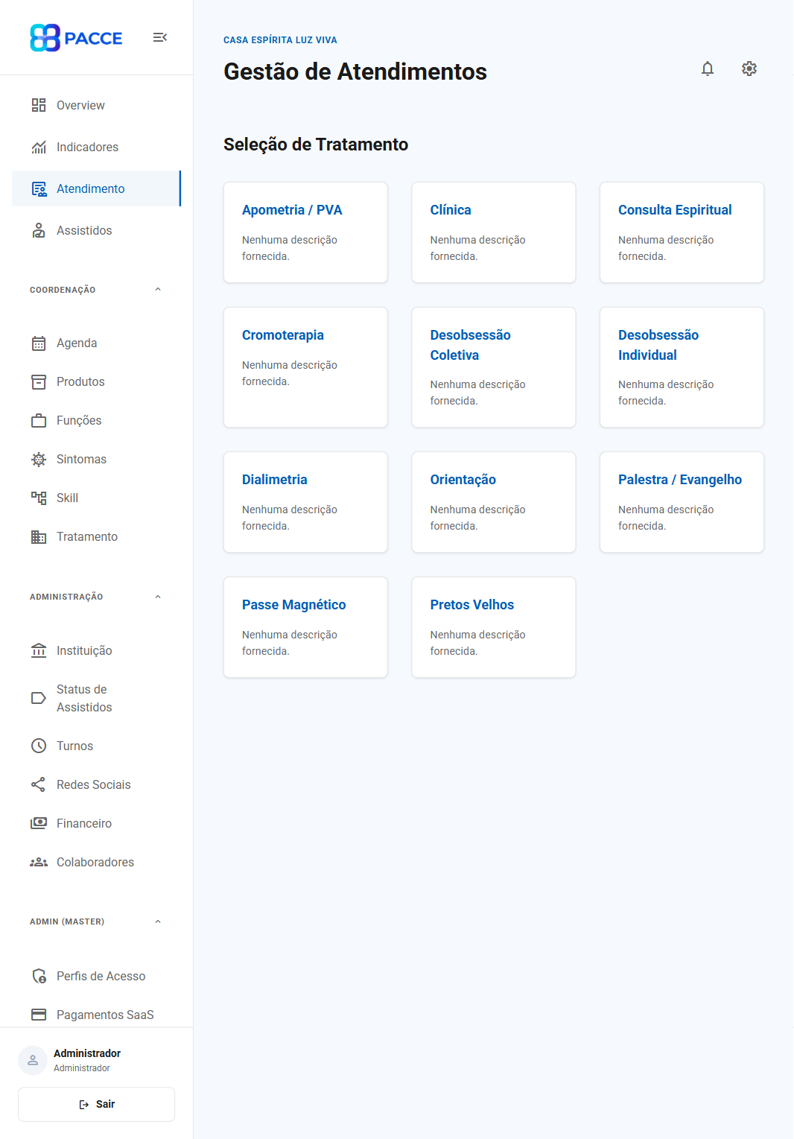The image size is (794, 1139).
Task: Click the Turnos clock icon
Action: point(39,746)
